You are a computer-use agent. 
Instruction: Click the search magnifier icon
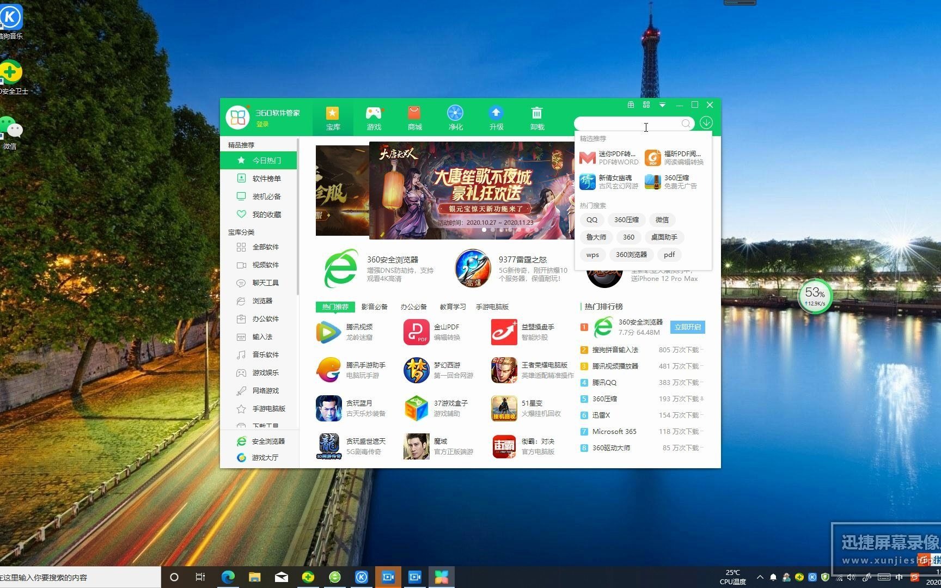coord(686,124)
